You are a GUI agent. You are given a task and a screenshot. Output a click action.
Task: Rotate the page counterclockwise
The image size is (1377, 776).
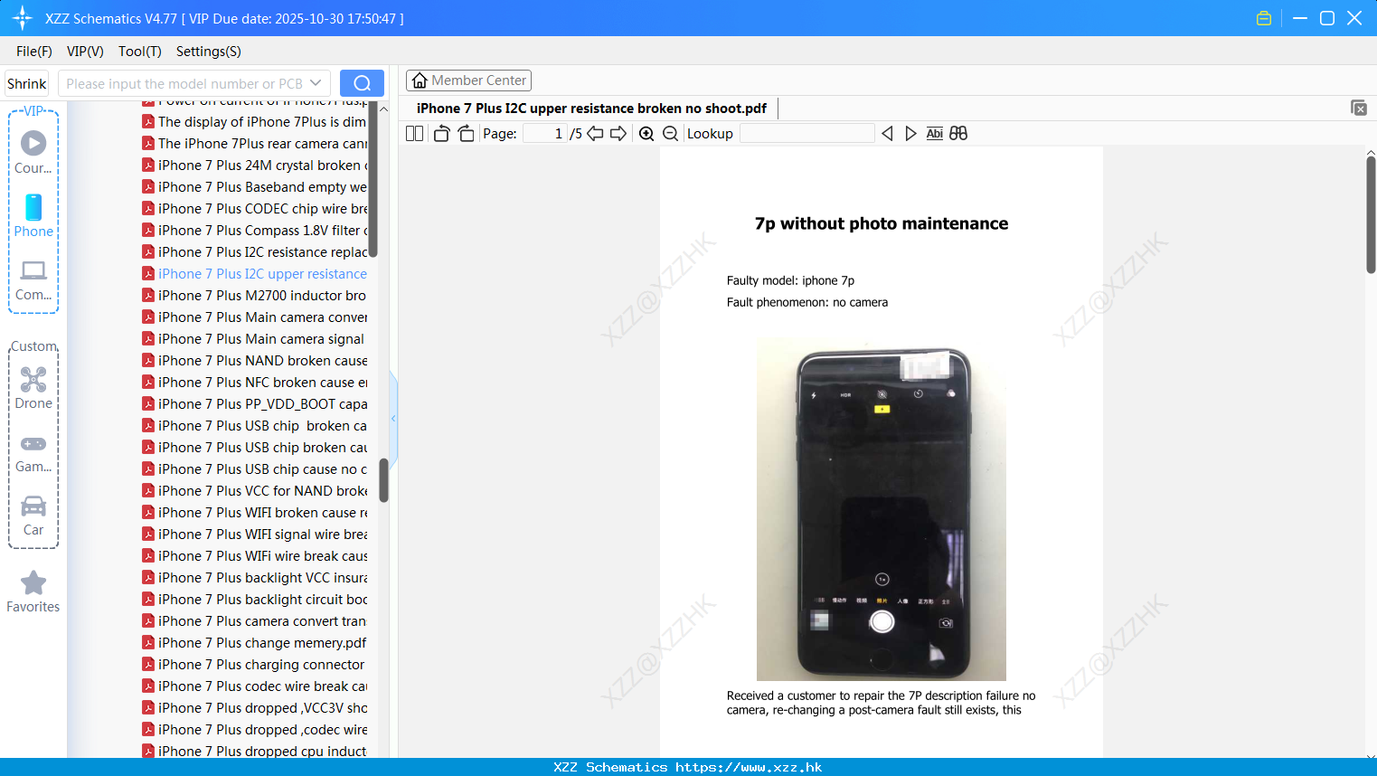(x=441, y=134)
